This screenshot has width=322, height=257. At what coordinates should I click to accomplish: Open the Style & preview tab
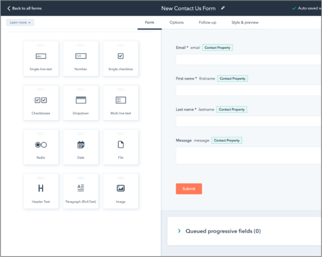(245, 22)
